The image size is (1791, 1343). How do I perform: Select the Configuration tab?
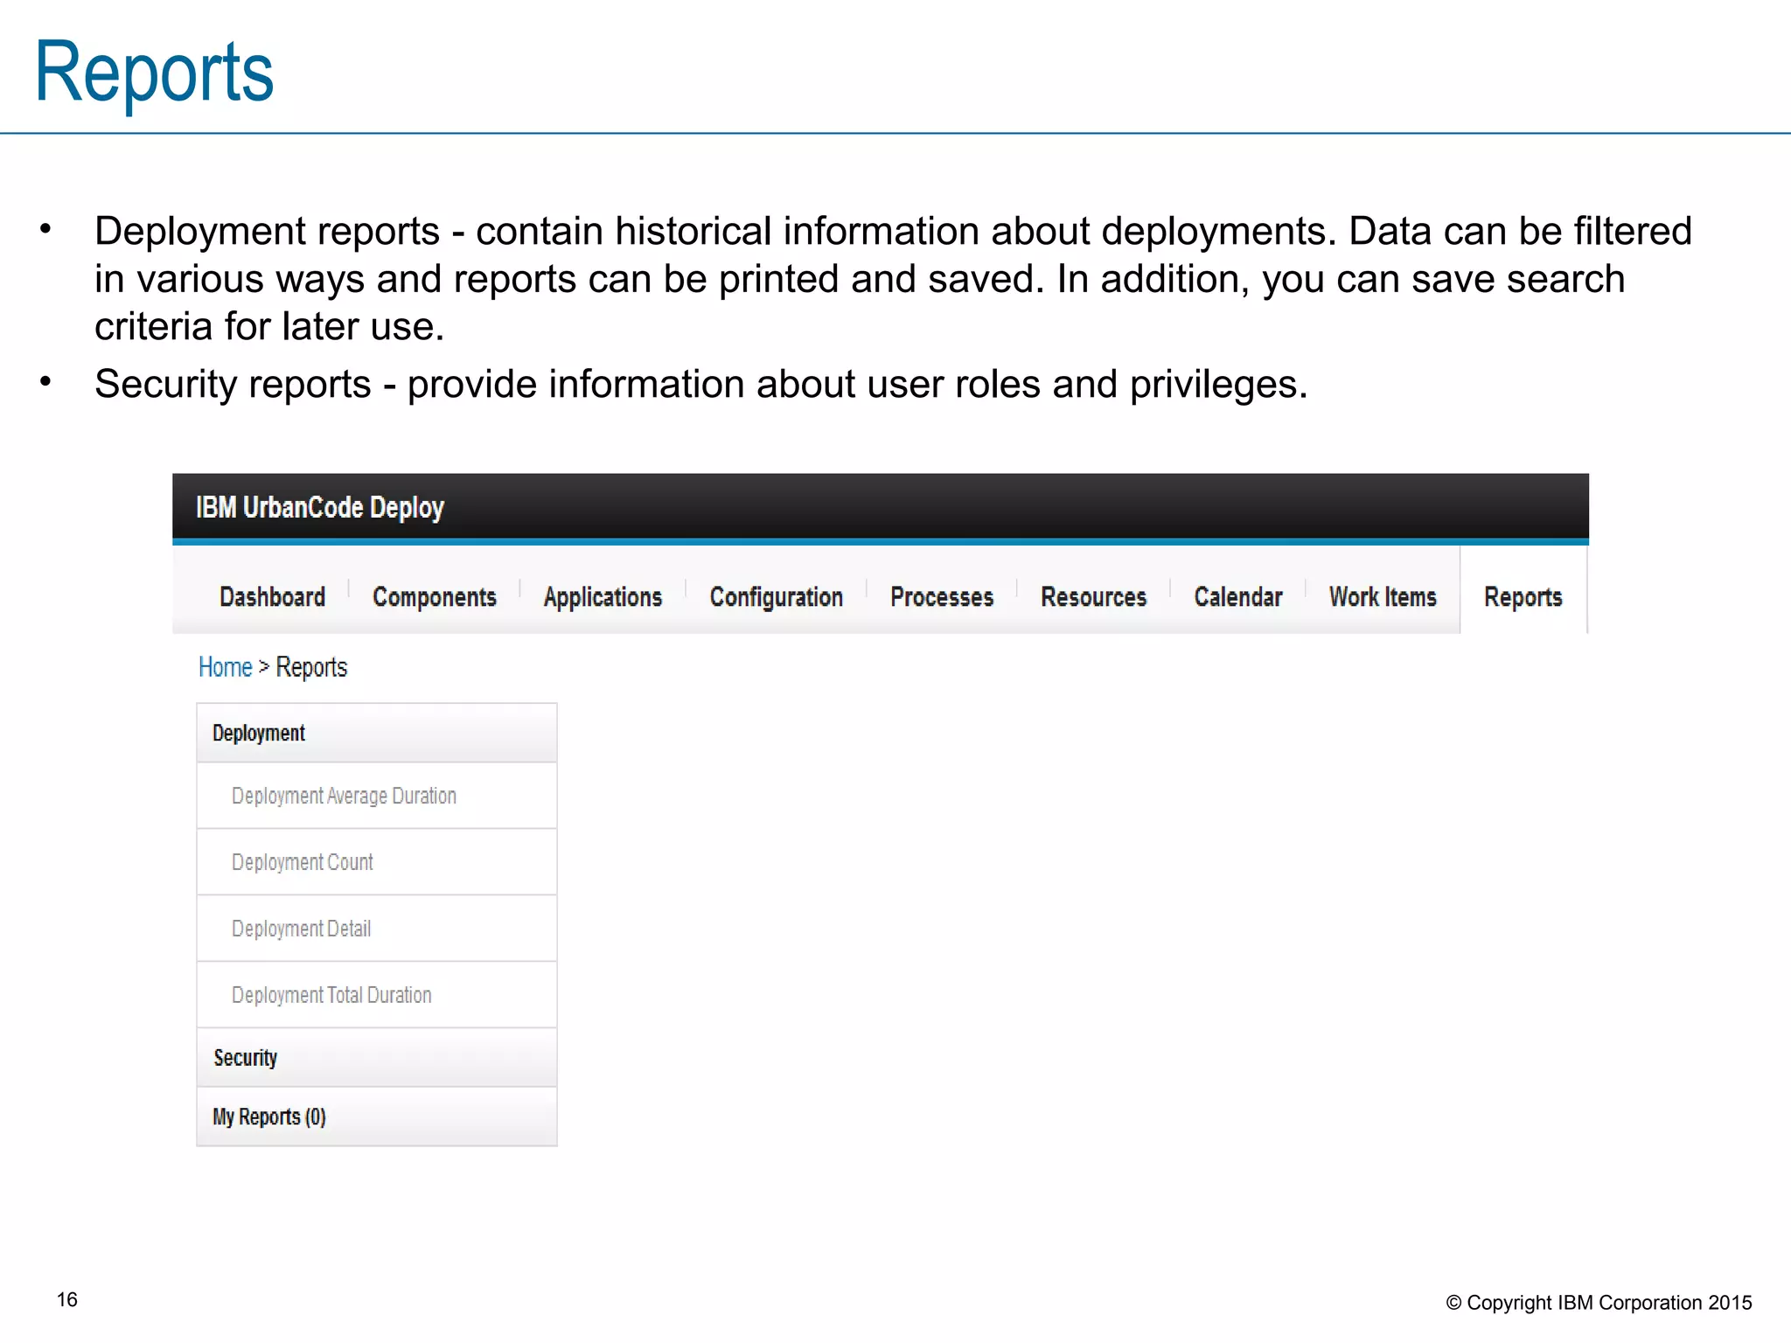pos(776,597)
